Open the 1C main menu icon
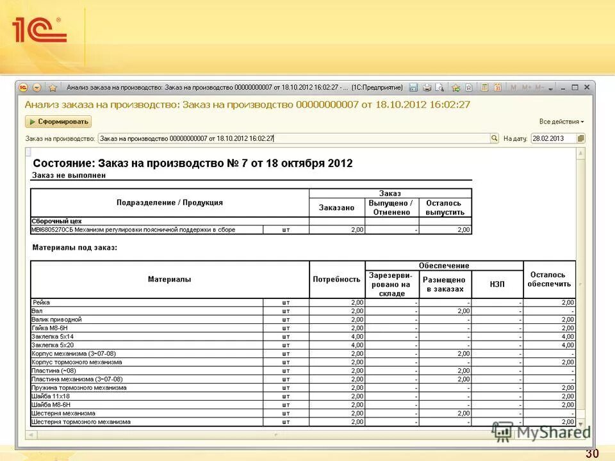 pos(24,88)
